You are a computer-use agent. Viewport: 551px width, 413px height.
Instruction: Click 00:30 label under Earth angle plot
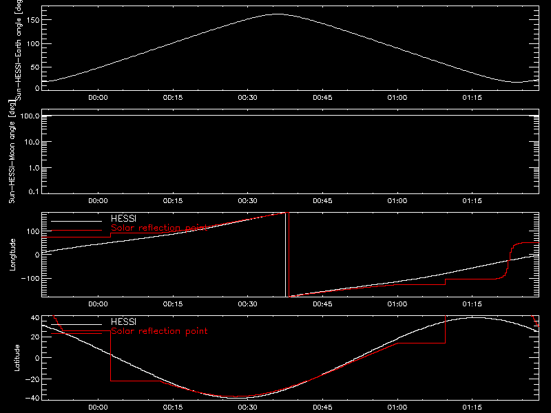[x=248, y=98]
